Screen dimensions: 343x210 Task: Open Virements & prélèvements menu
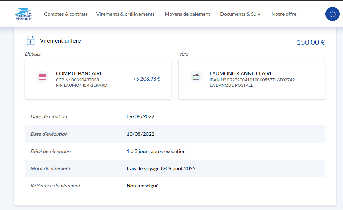pyautogui.click(x=125, y=14)
